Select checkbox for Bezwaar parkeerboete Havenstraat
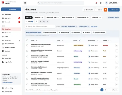 pyautogui.click(x=27, y=51)
